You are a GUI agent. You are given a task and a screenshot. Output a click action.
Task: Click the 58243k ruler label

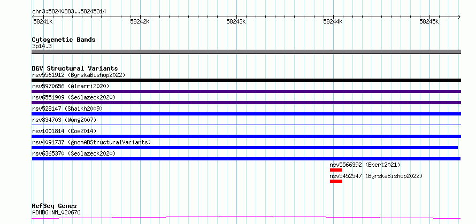(x=236, y=21)
